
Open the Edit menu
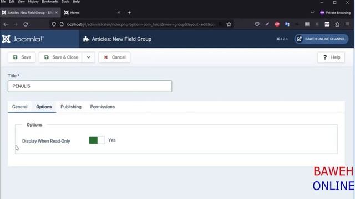pos(12,2)
